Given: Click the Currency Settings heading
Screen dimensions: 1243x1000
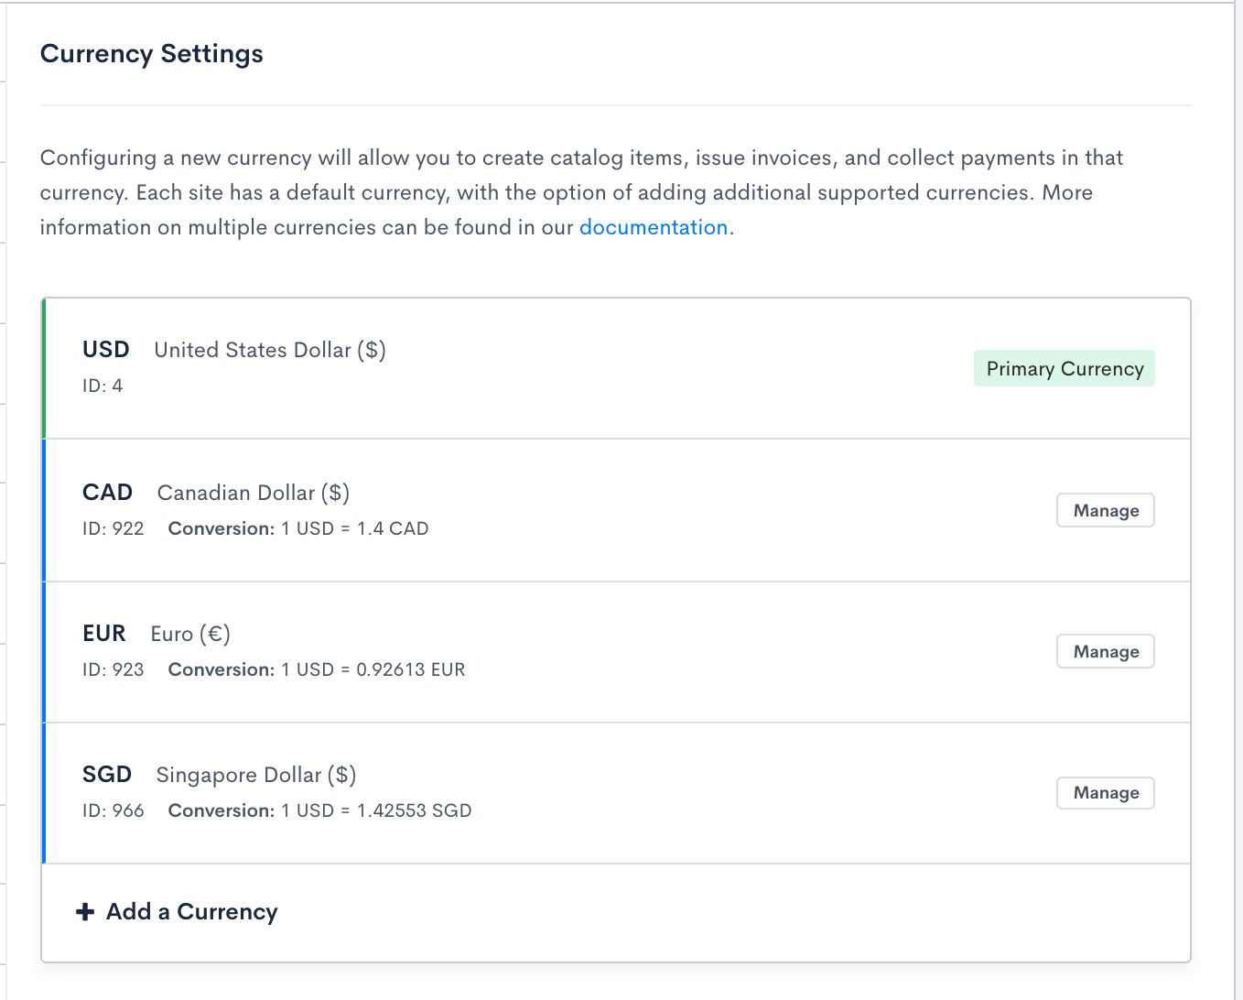Looking at the screenshot, I should coord(152,54).
